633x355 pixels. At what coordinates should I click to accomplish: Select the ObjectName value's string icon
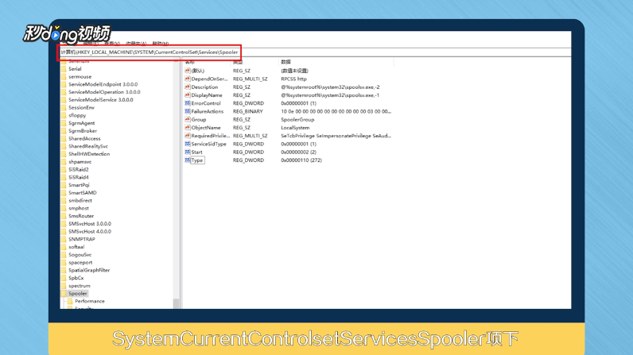point(188,127)
